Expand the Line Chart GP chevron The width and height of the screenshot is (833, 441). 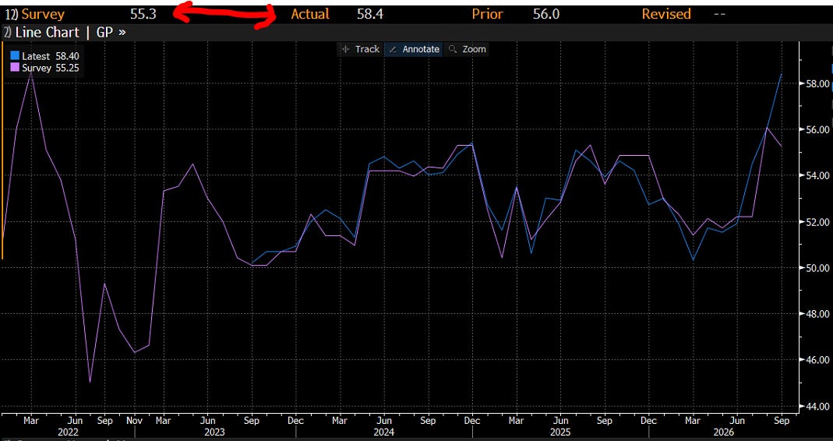tap(122, 32)
